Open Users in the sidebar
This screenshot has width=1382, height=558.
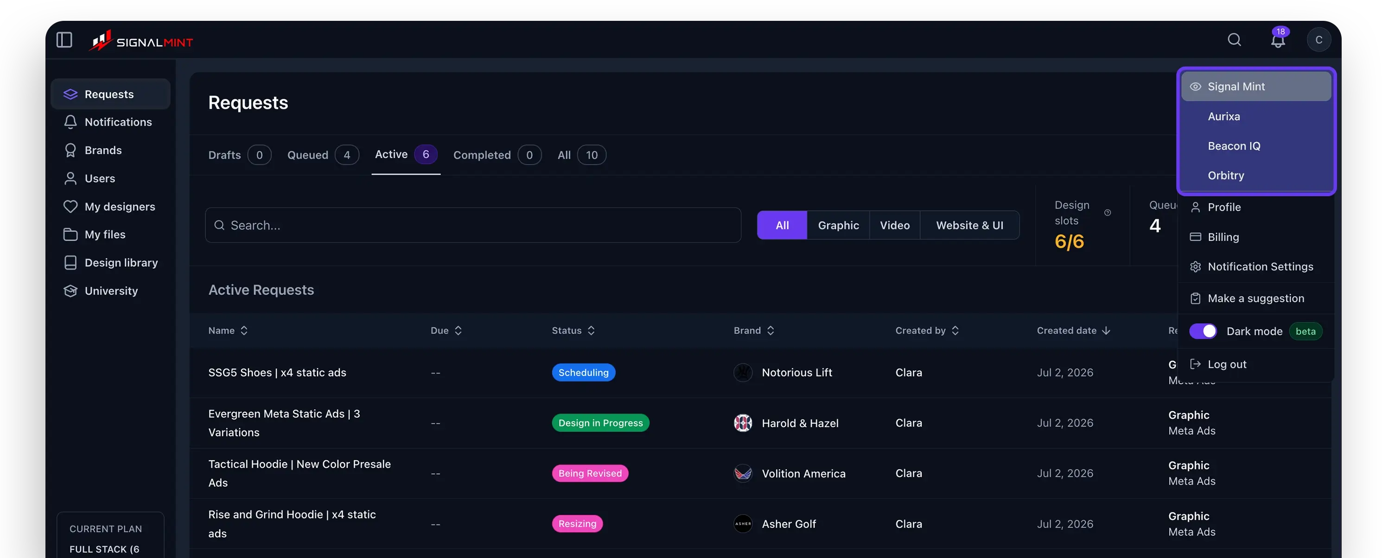(110, 178)
